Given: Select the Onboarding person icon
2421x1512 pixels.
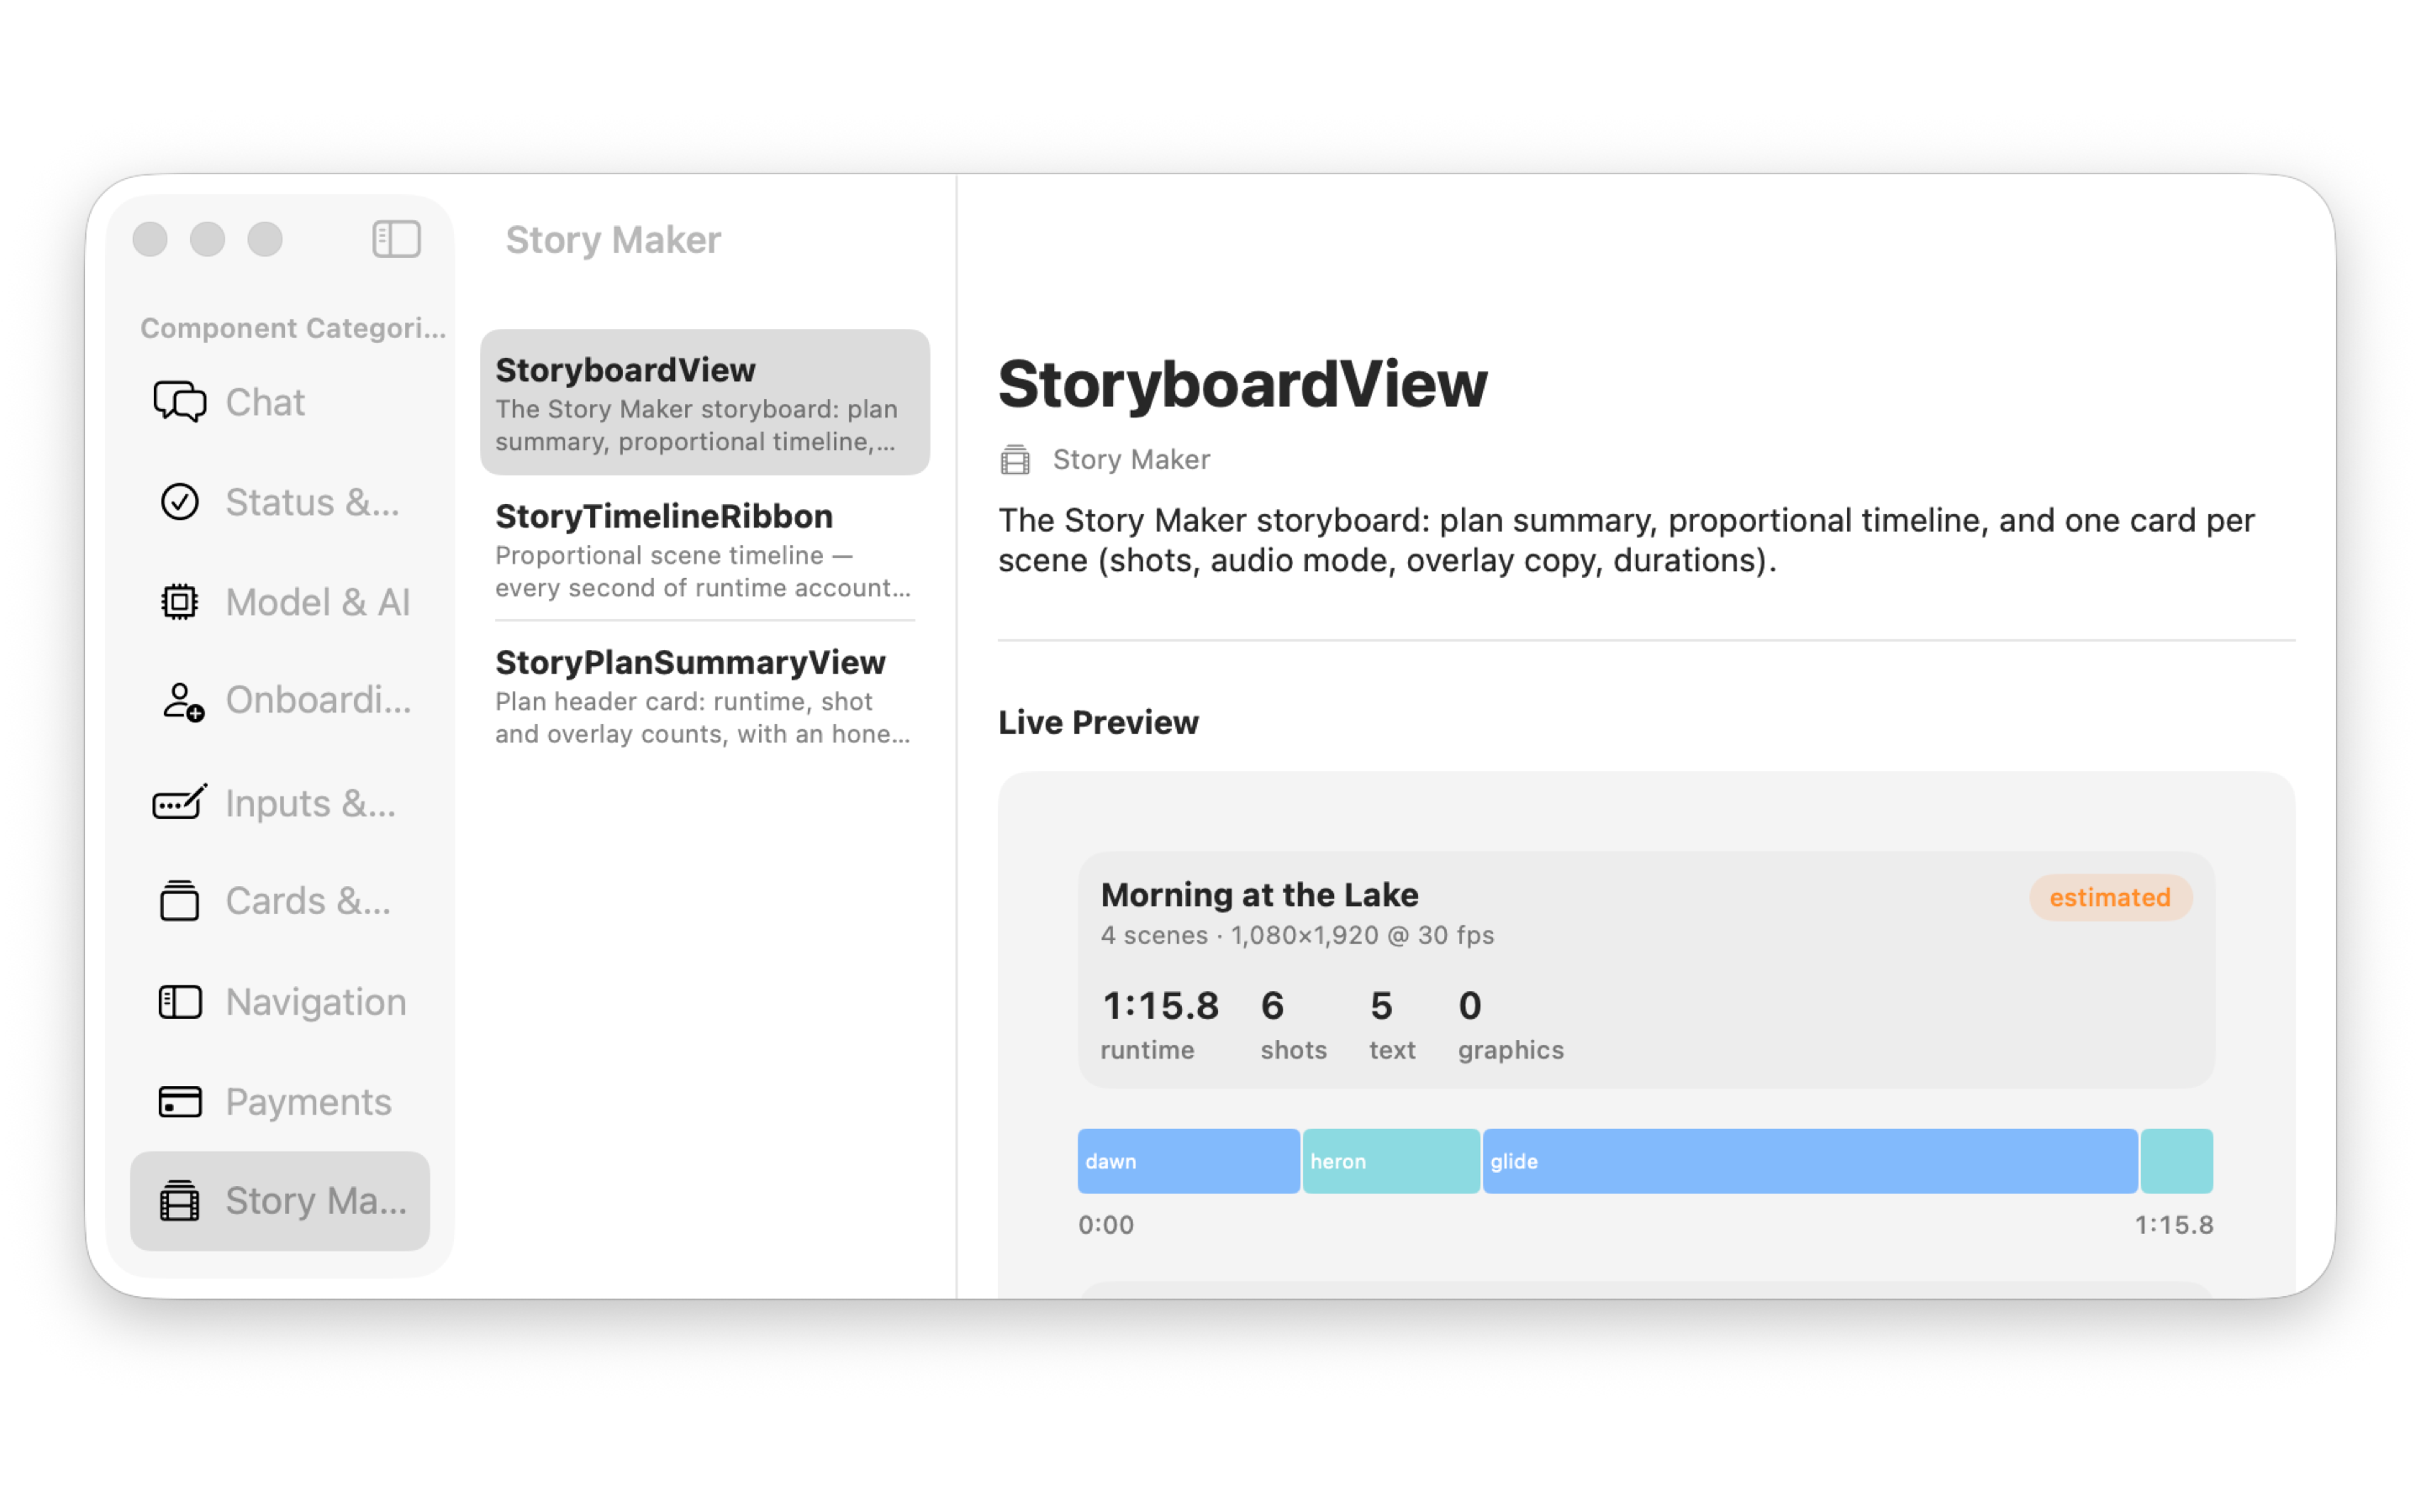Looking at the screenshot, I should point(182,701).
